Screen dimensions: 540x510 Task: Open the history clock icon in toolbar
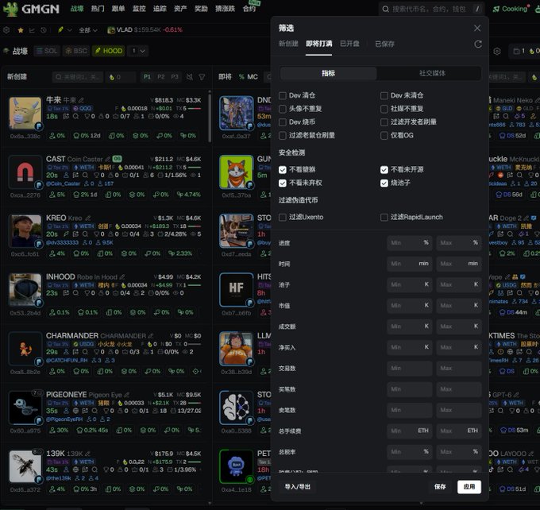click(44, 30)
